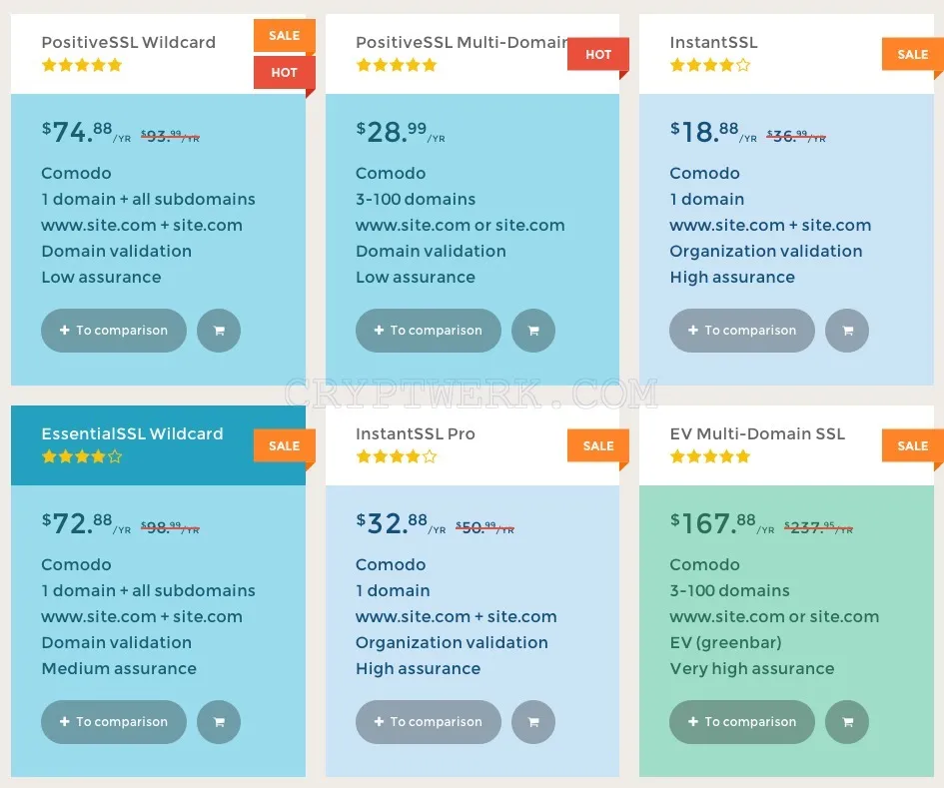Add EssentialSSL Wildcard to comparison

pos(114,722)
